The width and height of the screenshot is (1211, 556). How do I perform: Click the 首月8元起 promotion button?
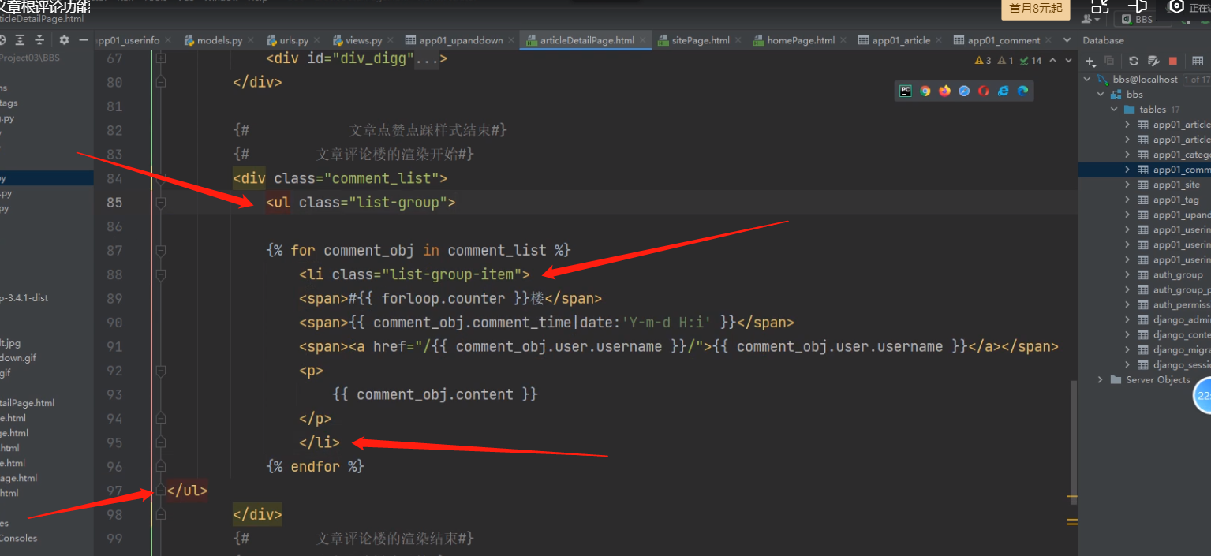pyautogui.click(x=1036, y=9)
